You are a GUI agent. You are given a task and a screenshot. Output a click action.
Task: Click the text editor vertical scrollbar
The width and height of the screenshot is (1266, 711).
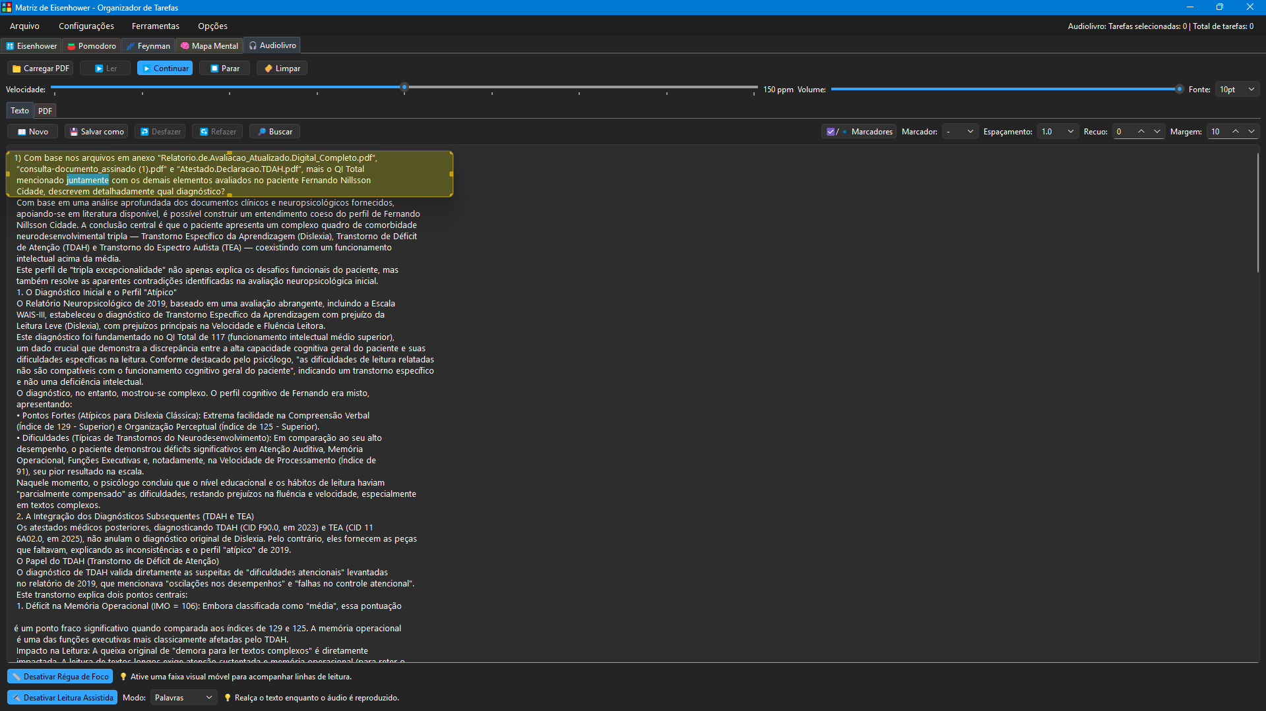tap(1257, 212)
